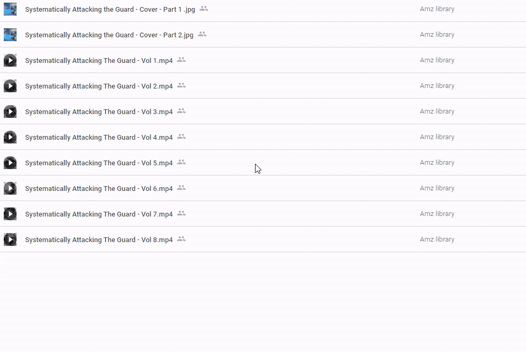The height and width of the screenshot is (352, 526).
Task: Click Amz library owner for Vol 2.mp4
Action: [x=437, y=86]
